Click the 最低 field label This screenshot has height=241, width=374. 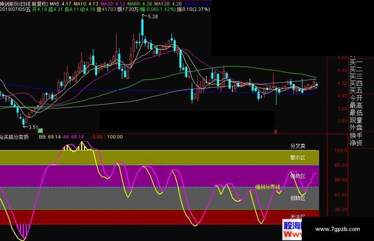click(356, 113)
